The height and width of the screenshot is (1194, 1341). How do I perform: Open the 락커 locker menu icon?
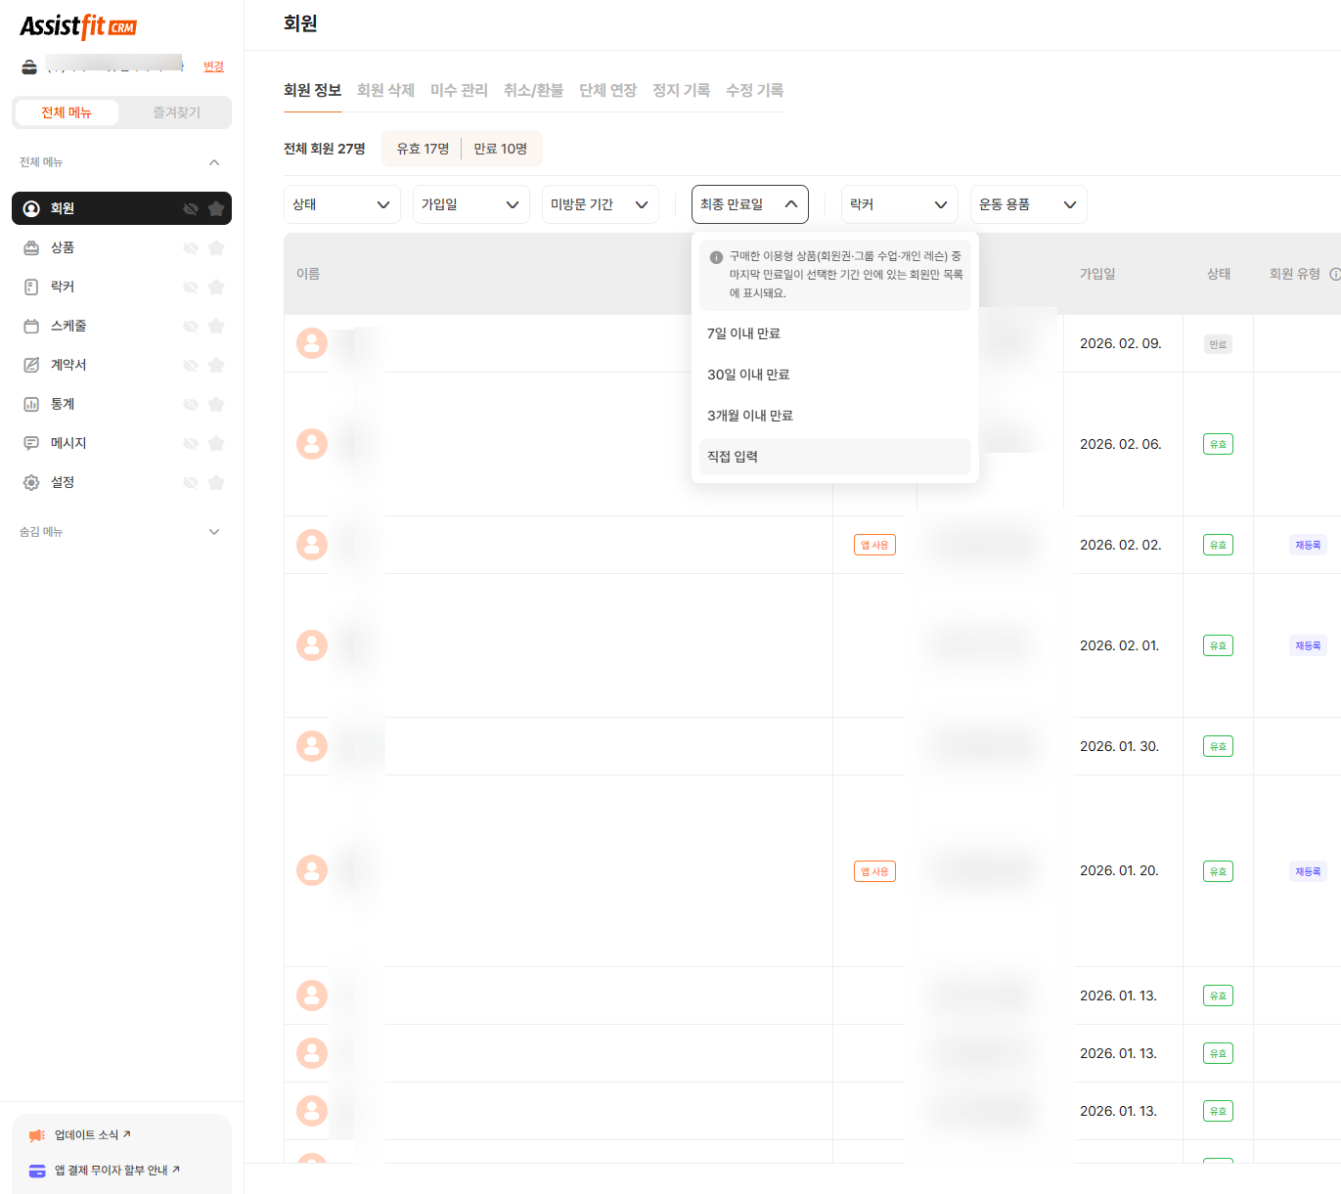29,287
